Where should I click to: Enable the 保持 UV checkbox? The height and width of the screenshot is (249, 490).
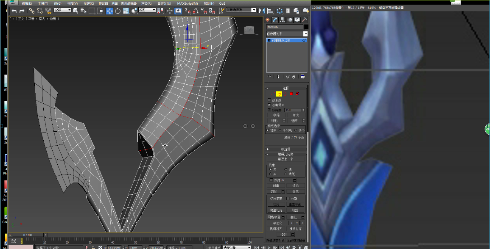pyautogui.click(x=271, y=180)
